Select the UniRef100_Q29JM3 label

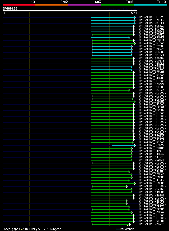pyautogui.click(x=152, y=102)
